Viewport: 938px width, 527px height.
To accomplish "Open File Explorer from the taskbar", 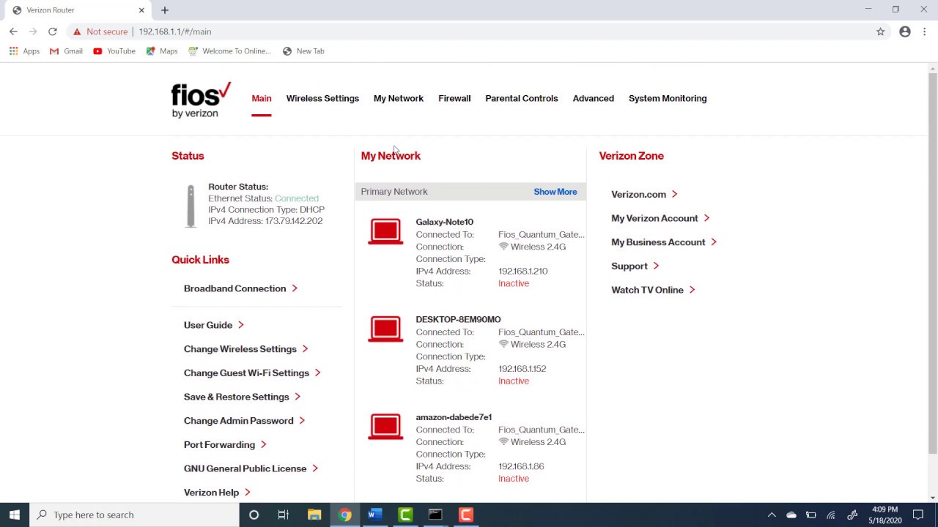I will click(x=314, y=515).
